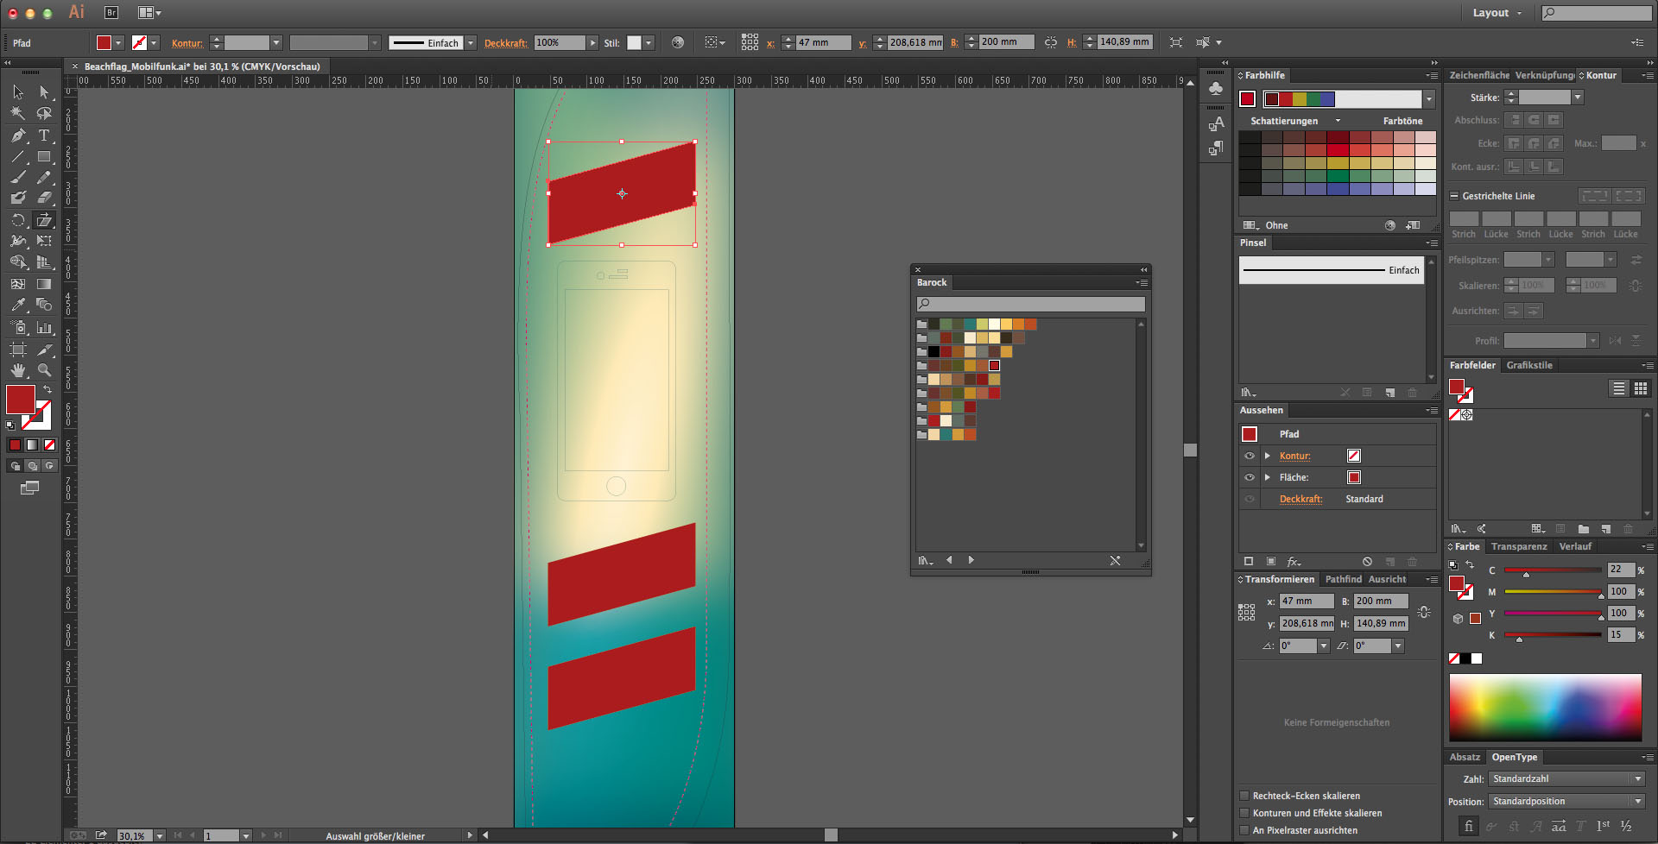Enable Konturen und Effekte skalieren checkbox
Screen dimensions: 1658x844
tap(1244, 813)
